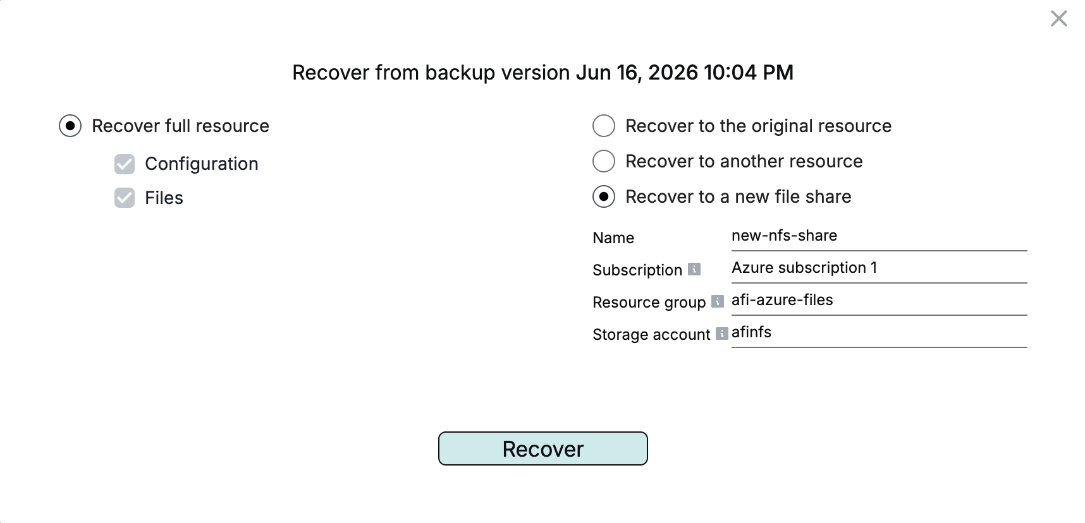
Task: Click the info icon beside Resource group
Action: (717, 301)
